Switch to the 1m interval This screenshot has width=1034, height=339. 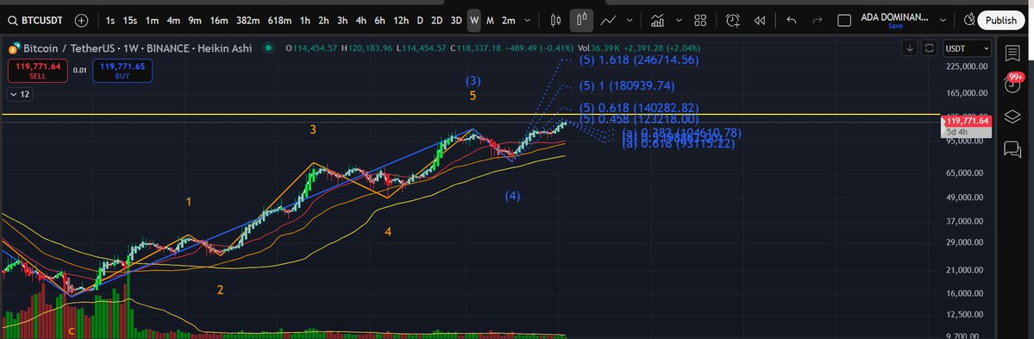(153, 21)
